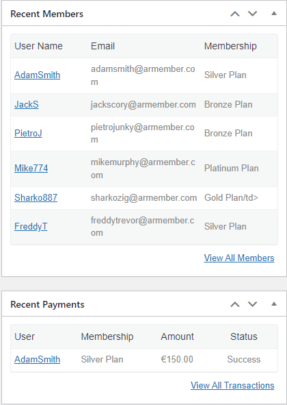
Task: Click the Recent Members panel title
Action: tap(47, 14)
